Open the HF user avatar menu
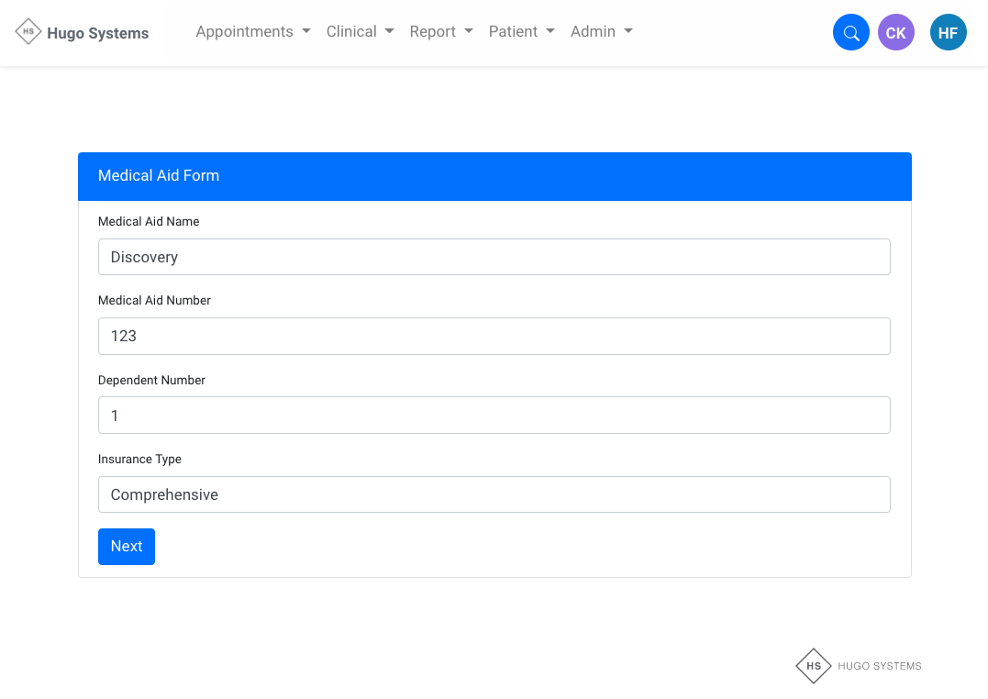The height and width of the screenshot is (699, 988). 948,33
